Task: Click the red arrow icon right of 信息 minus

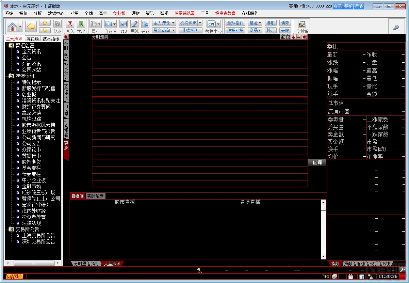Action: pos(305,37)
